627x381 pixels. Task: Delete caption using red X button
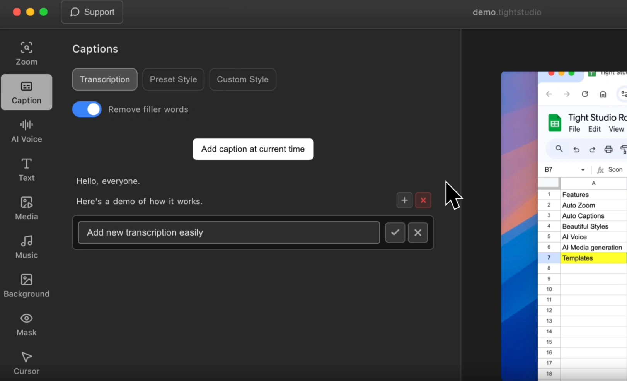click(423, 200)
